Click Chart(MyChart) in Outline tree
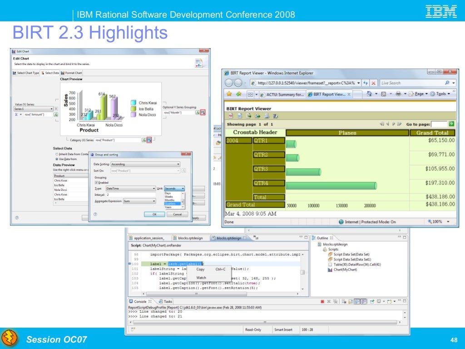The width and height of the screenshot is (465, 349). click(x=342, y=270)
